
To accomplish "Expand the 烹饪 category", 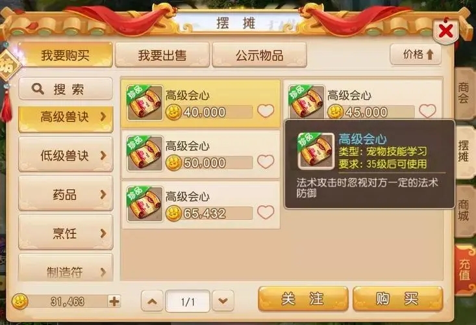I will [66, 232].
